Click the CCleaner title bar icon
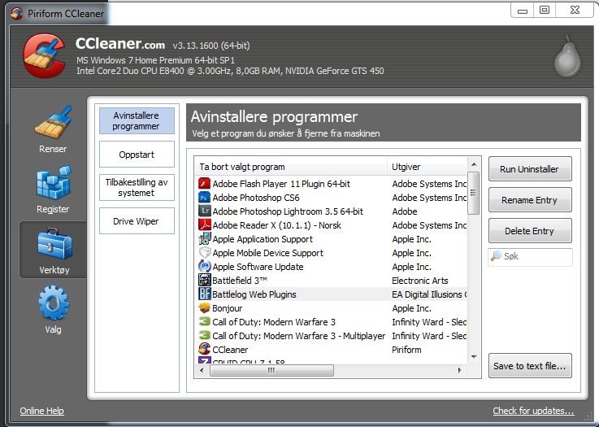599x427 pixels. pos(16,13)
